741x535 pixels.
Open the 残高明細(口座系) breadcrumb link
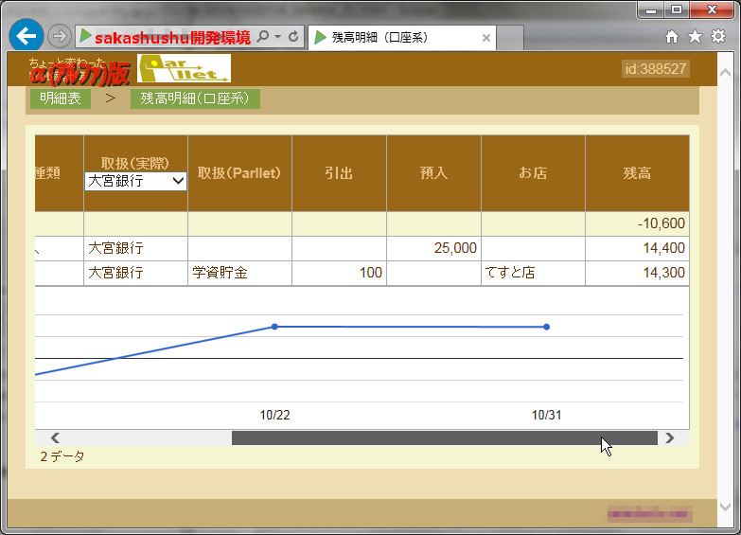point(195,98)
